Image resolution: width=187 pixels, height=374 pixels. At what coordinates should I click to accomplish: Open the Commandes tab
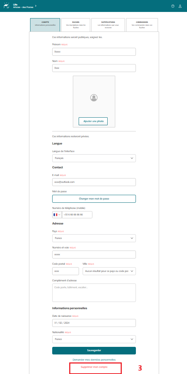coord(142,25)
